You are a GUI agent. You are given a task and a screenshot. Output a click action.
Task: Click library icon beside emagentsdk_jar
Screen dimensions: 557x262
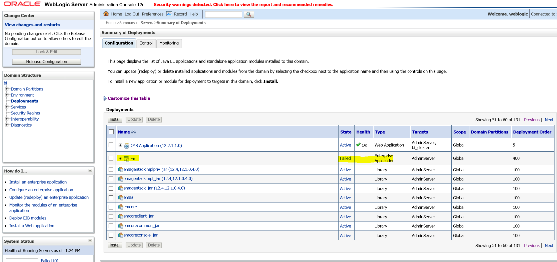(x=120, y=188)
